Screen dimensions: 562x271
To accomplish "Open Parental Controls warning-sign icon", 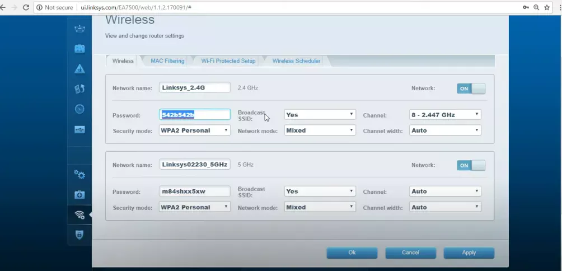I will pos(79,69).
